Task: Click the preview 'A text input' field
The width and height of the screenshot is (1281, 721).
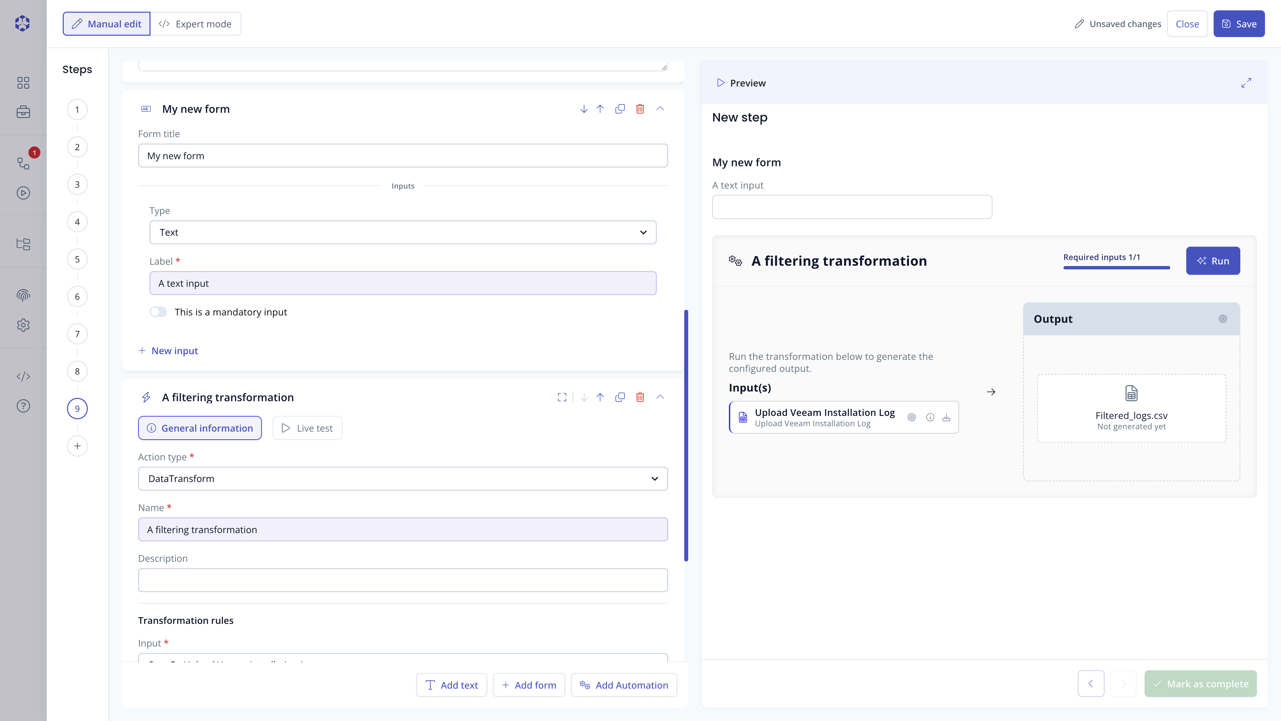Action: [x=852, y=207]
